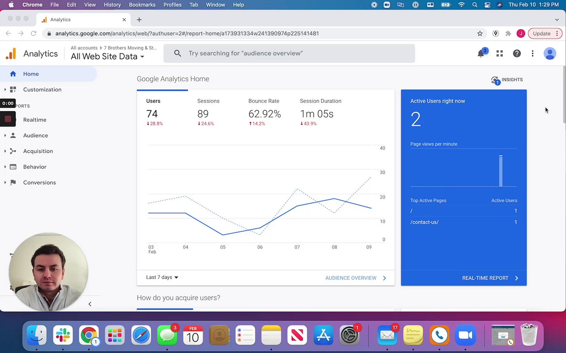
Task: Click the 'Google Analytics Home' heading
Action: [x=173, y=79]
